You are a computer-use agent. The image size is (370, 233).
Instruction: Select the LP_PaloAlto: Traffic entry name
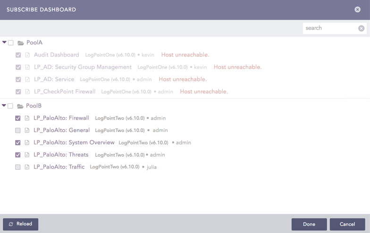(59, 167)
